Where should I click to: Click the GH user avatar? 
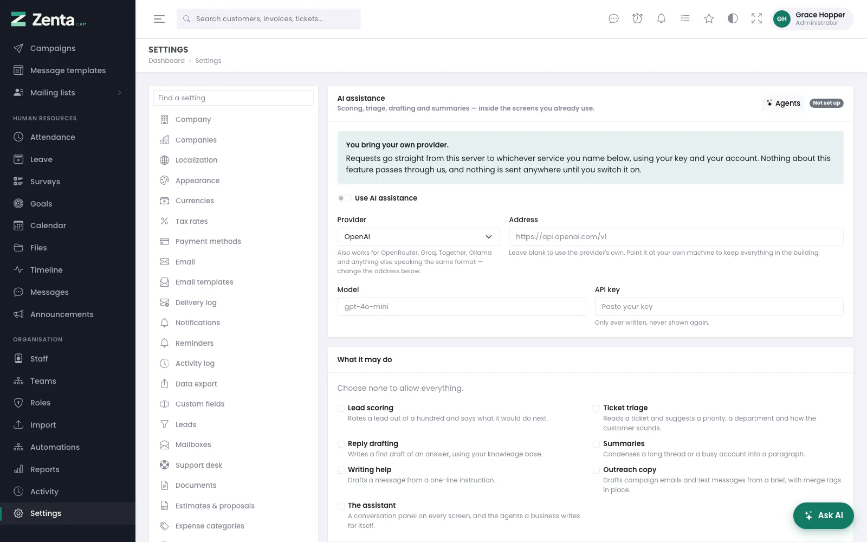coord(781,19)
